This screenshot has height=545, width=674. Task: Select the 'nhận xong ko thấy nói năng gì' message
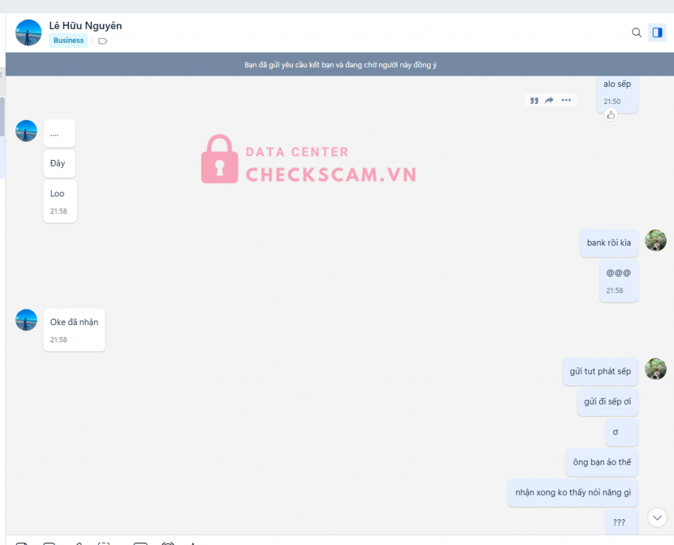pyautogui.click(x=573, y=492)
